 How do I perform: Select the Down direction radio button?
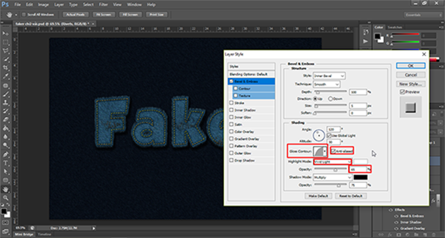[x=331, y=98]
